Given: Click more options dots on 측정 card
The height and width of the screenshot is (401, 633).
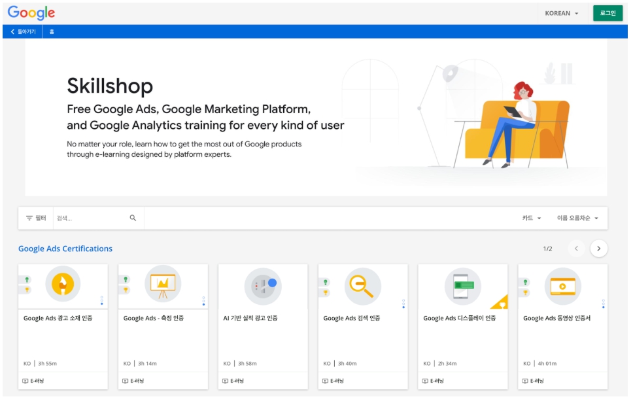Looking at the screenshot, I should point(203,300).
